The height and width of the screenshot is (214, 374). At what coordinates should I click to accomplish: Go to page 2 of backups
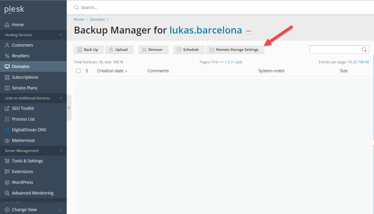[228, 62]
